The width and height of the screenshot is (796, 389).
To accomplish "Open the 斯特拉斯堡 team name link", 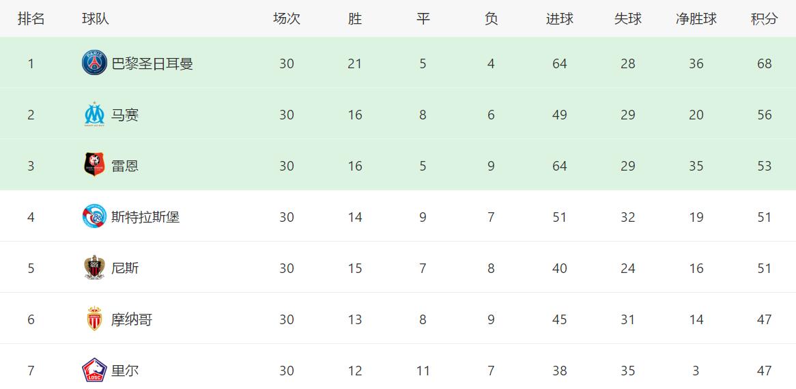I will pyautogui.click(x=145, y=217).
